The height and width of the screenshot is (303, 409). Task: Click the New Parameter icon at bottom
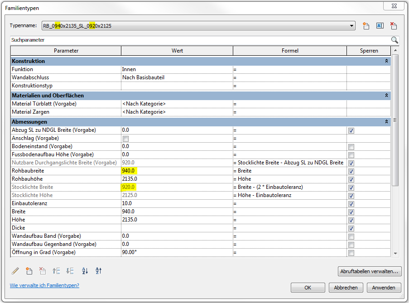[29, 271]
